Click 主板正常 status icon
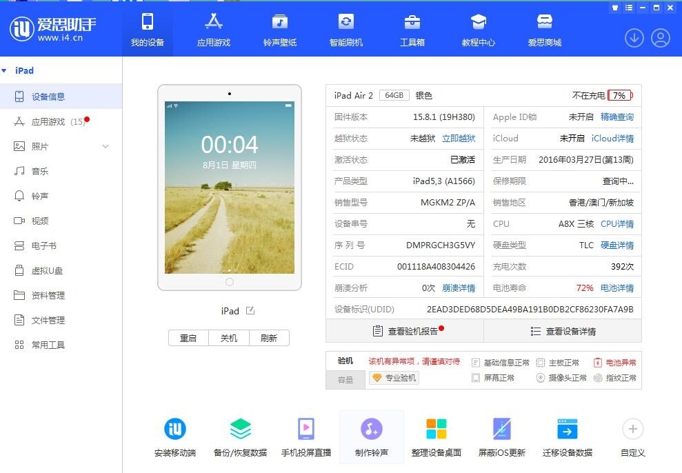The height and width of the screenshot is (473, 682). tap(541, 363)
